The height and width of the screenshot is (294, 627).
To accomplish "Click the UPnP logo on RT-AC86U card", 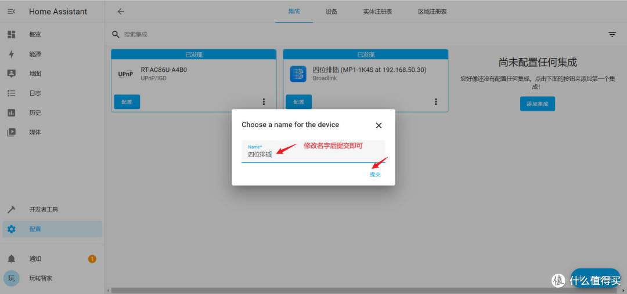I will pyautogui.click(x=125, y=74).
